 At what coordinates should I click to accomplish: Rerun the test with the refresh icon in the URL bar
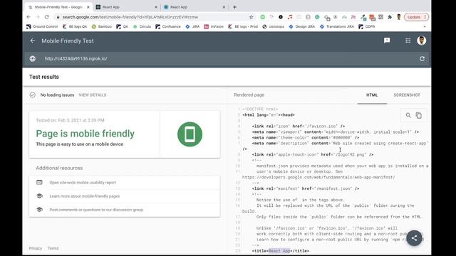[x=422, y=58]
